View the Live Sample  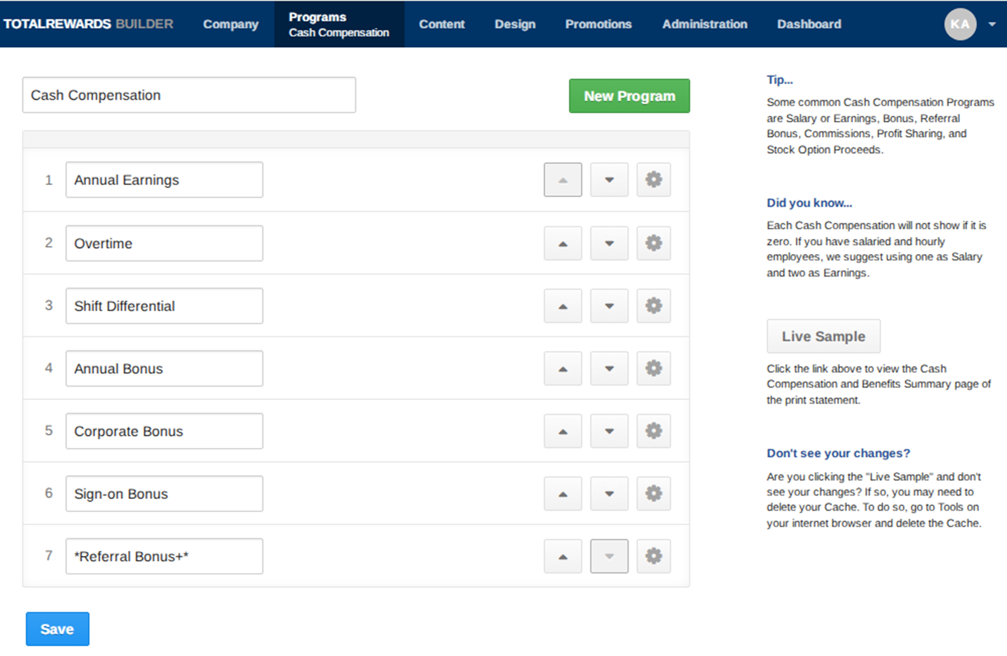tap(824, 336)
